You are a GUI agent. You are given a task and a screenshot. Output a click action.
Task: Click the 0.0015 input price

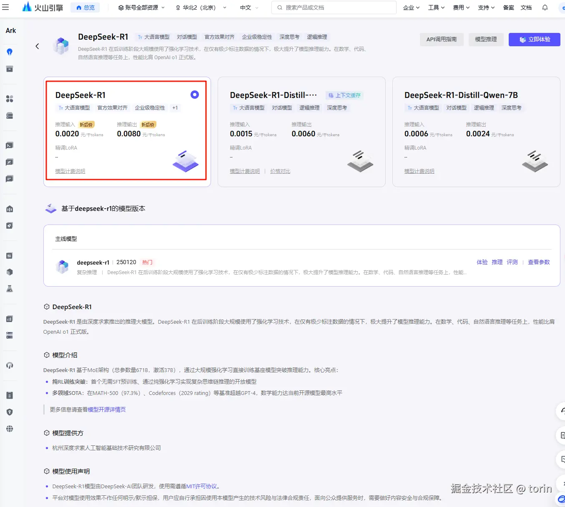[x=241, y=134]
